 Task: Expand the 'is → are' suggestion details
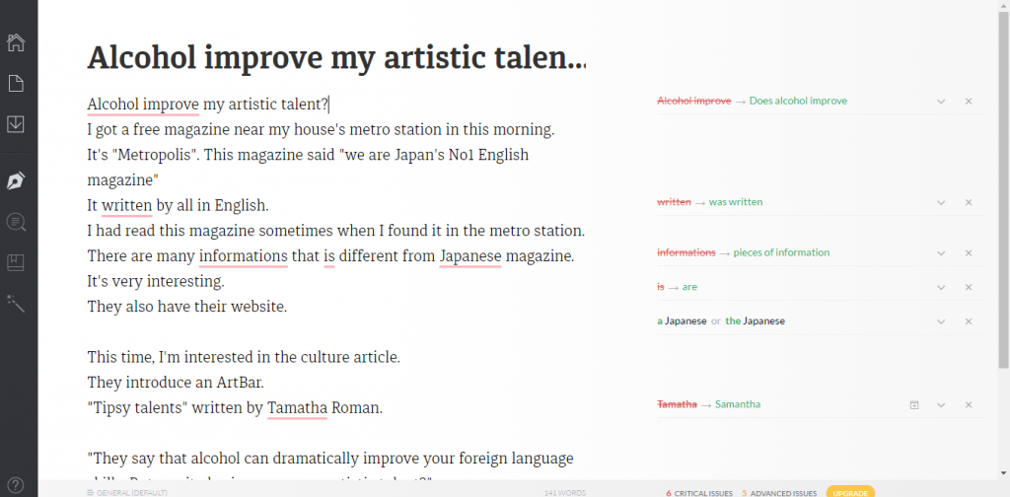click(x=941, y=287)
